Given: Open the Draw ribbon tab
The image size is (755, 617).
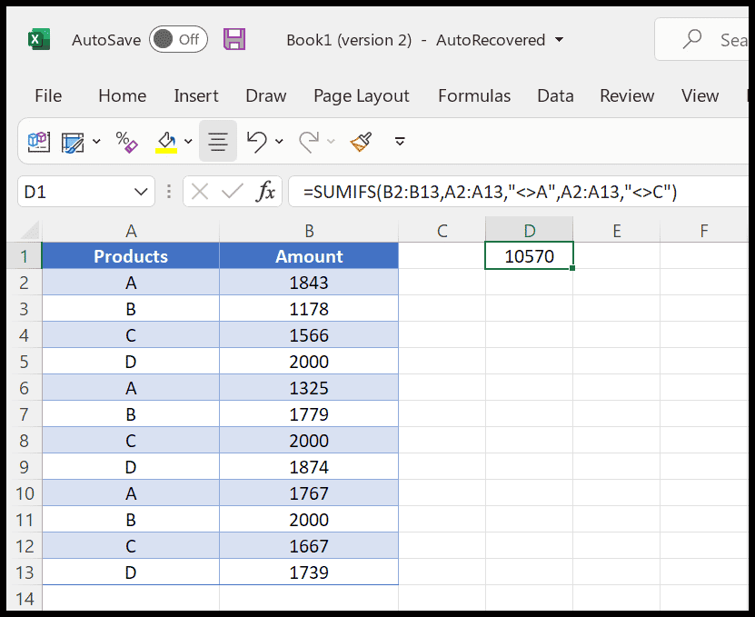Looking at the screenshot, I should (x=266, y=95).
